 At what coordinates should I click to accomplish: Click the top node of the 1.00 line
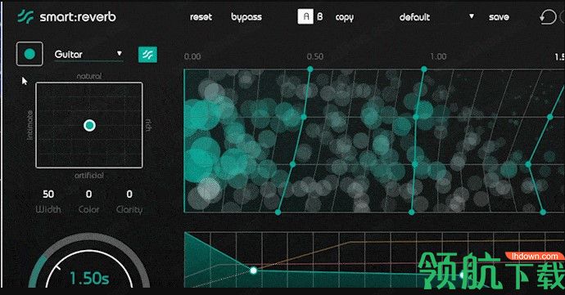(424, 69)
